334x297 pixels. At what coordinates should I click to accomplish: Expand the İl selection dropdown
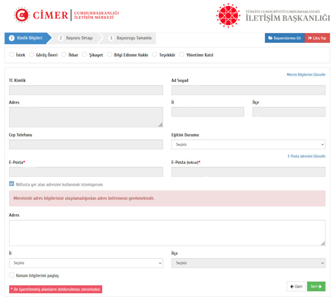tap(86, 263)
